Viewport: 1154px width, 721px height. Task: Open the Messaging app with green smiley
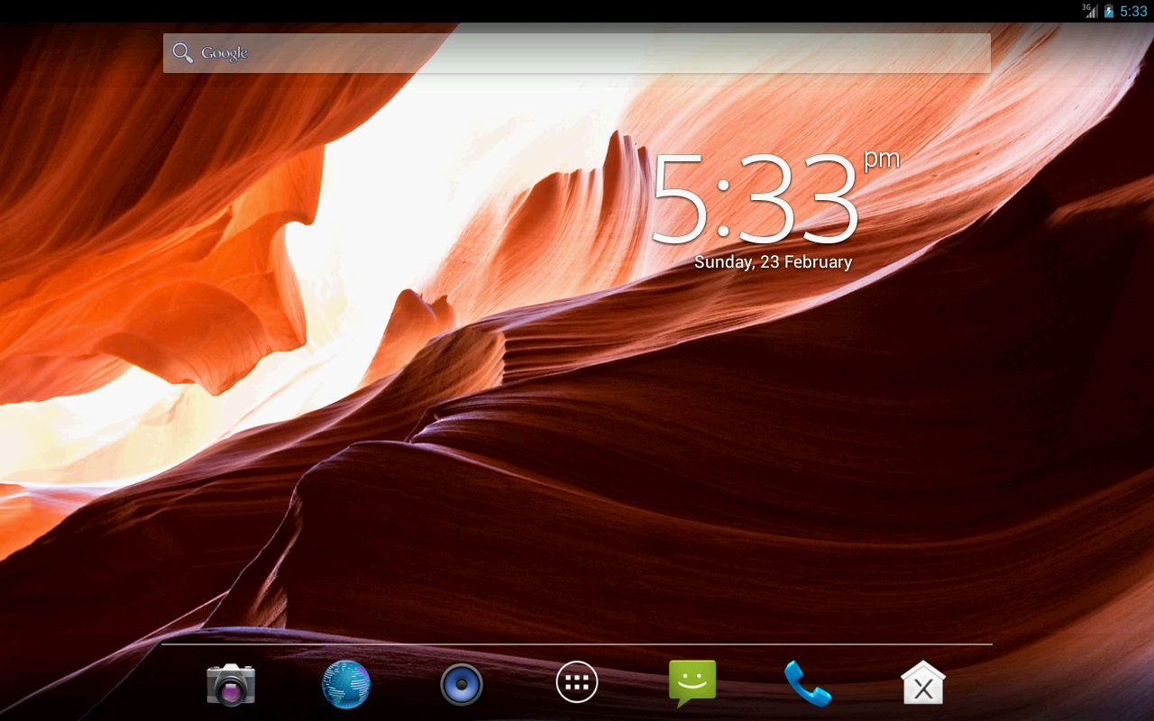click(x=692, y=683)
